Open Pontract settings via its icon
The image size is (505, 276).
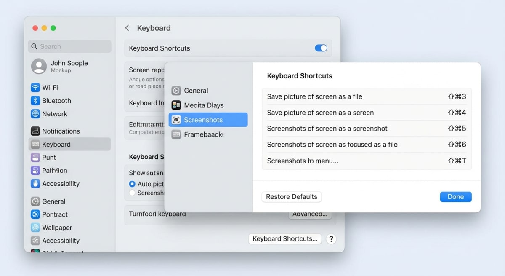36,214
